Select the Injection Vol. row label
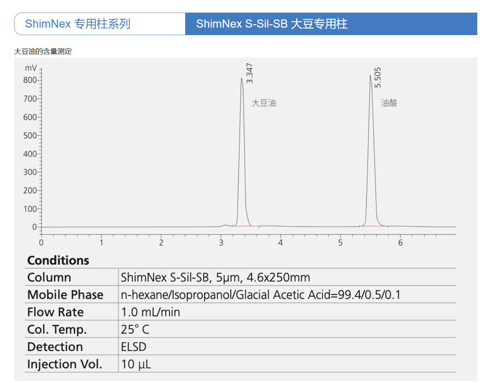This screenshot has height=383, width=496. click(x=65, y=364)
